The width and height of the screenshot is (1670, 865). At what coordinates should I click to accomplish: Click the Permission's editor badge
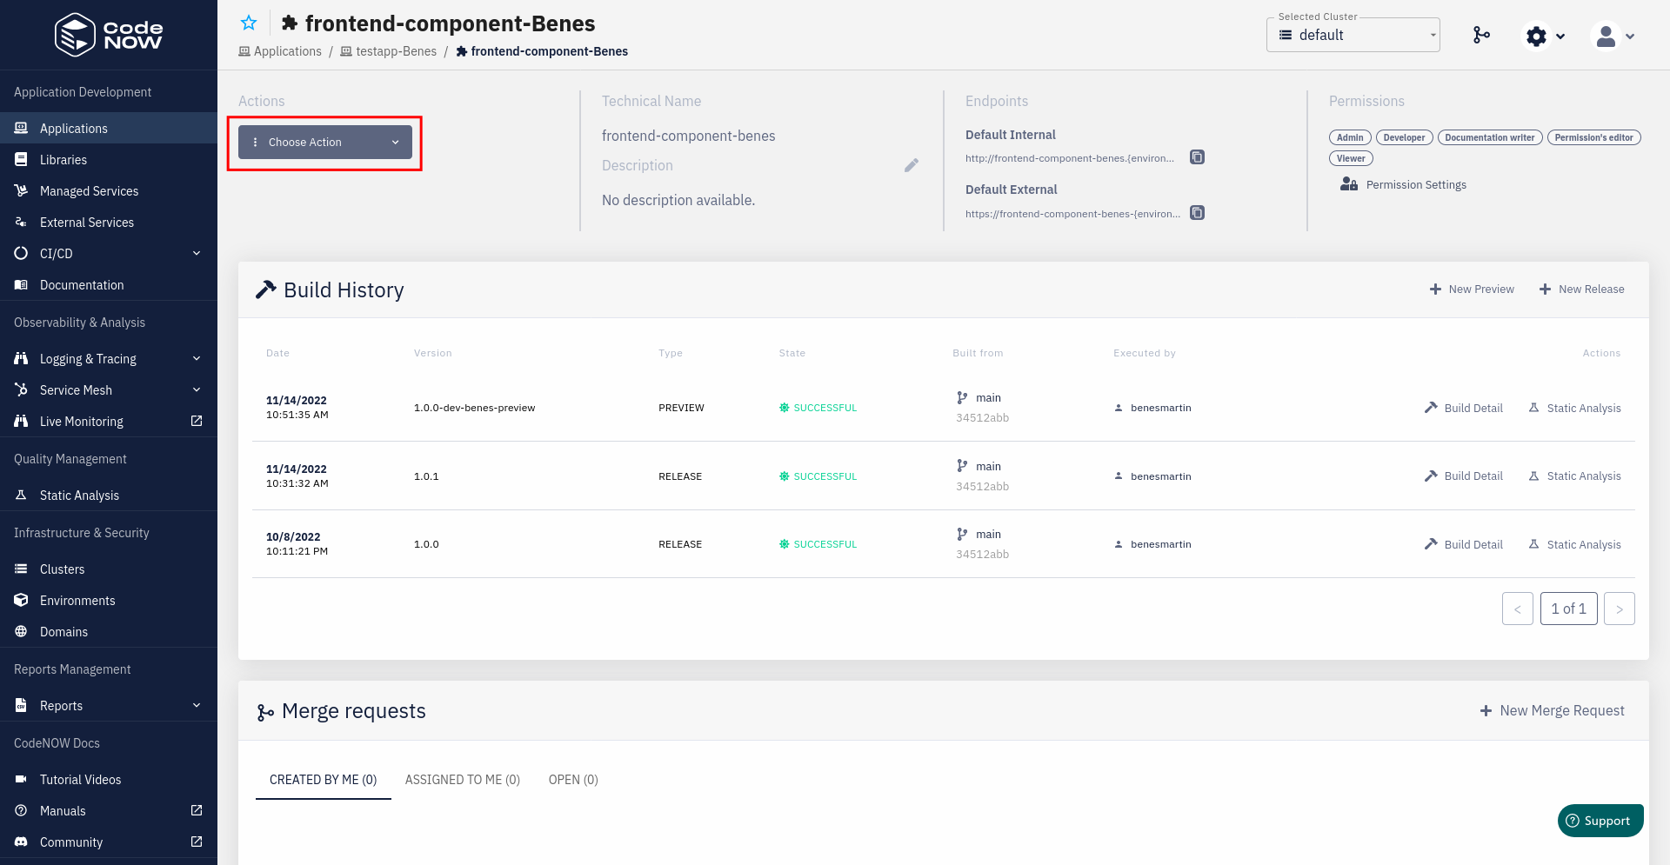click(x=1593, y=137)
